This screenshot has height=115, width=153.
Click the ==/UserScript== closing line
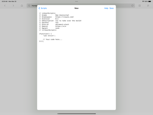coord(48,30)
